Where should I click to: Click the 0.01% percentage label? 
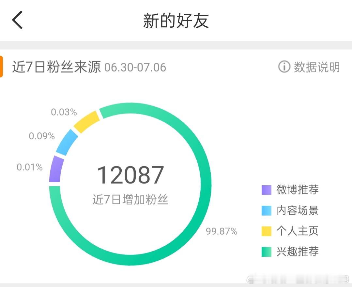30,167
